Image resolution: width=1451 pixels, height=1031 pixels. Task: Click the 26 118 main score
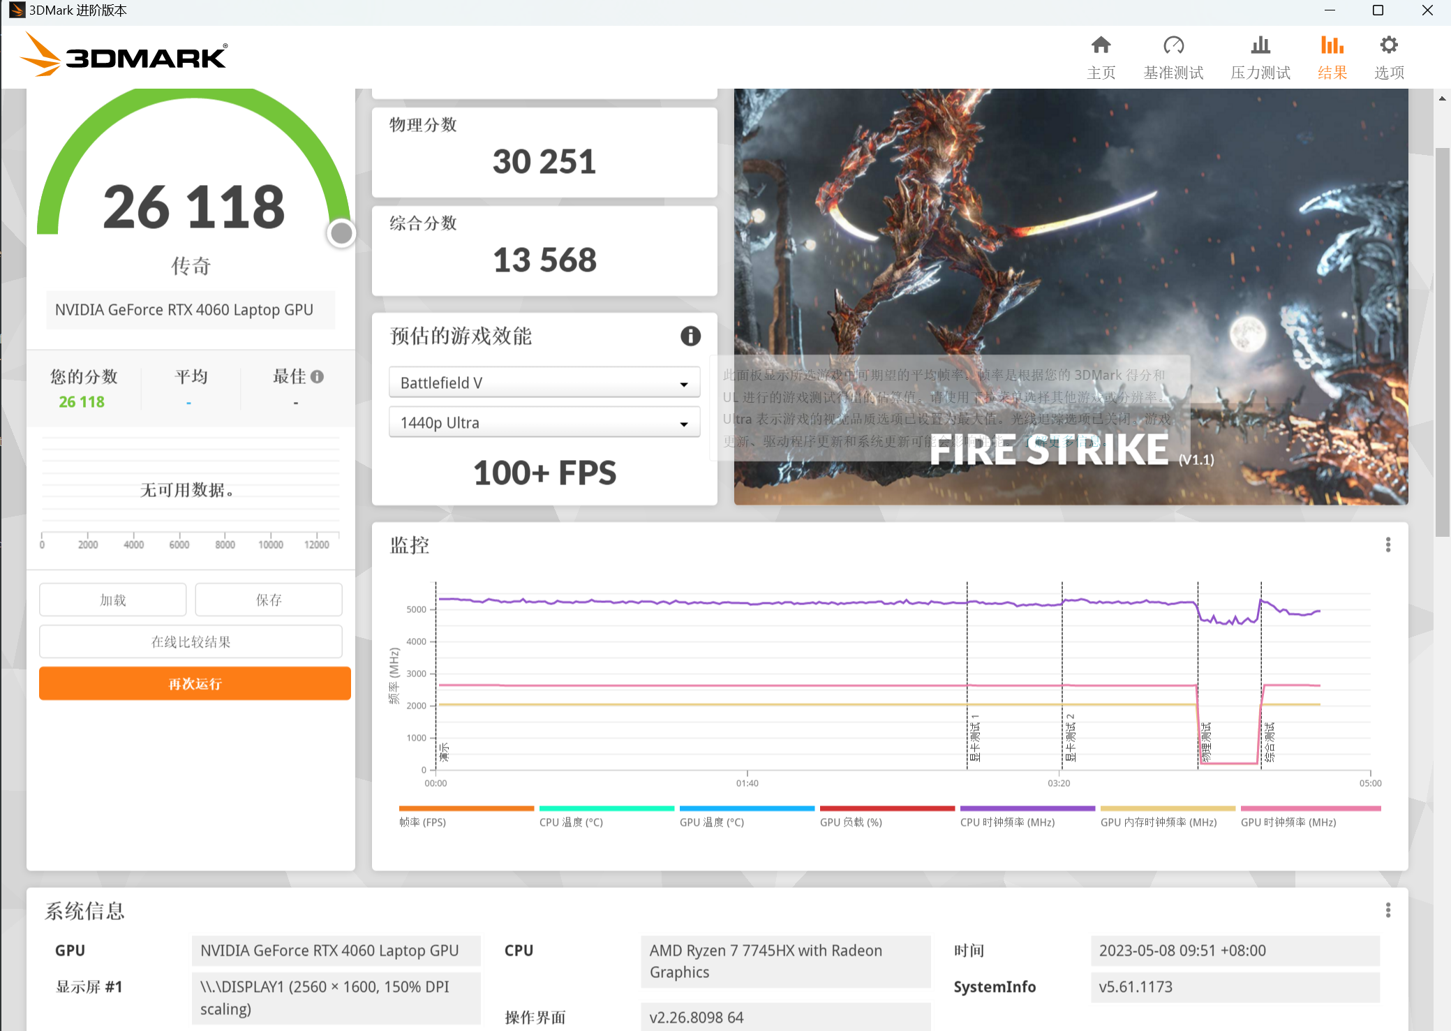click(194, 207)
